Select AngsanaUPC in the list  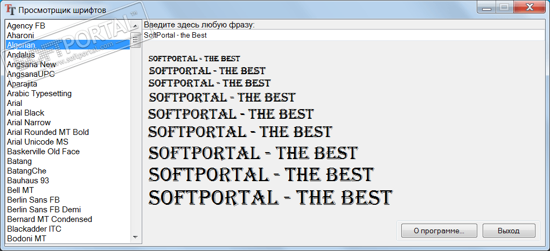pyautogui.click(x=68, y=74)
